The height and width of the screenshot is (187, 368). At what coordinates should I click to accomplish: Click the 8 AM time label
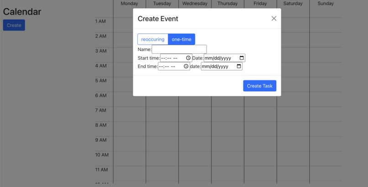[101, 125]
